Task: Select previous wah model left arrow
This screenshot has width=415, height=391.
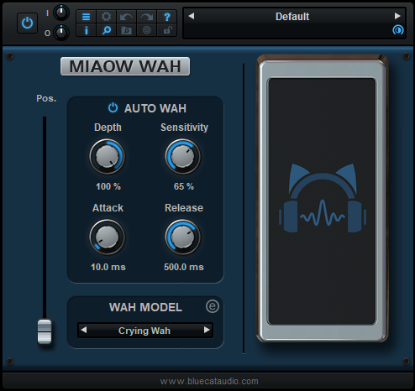Action: point(84,330)
